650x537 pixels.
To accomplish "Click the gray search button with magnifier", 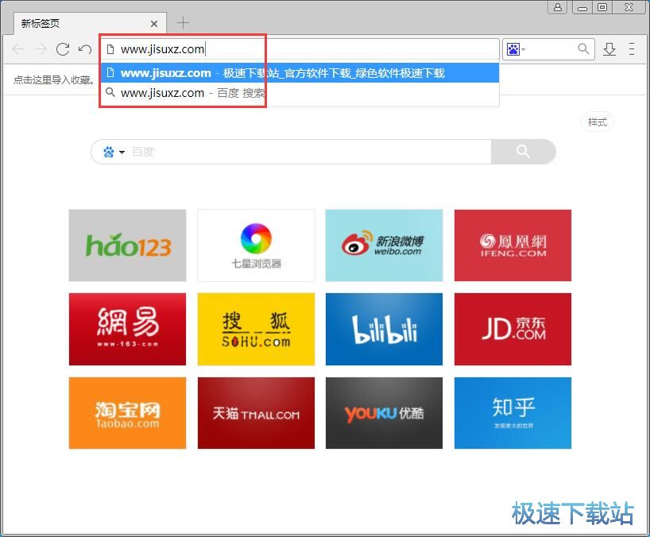I will tap(523, 152).
